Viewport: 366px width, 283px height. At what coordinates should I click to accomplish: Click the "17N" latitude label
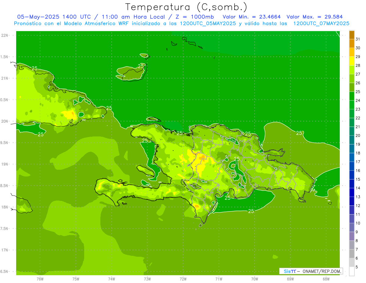(5, 250)
